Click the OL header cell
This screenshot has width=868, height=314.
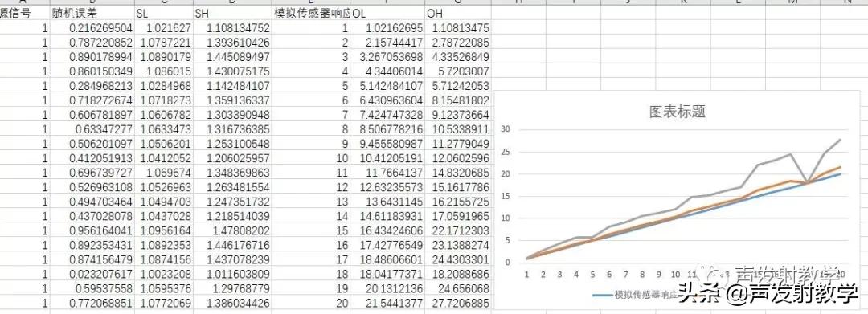pyautogui.click(x=387, y=13)
